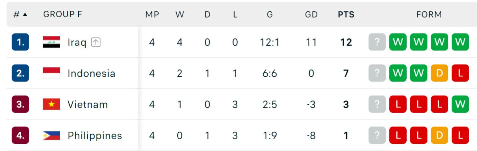Click Iraq's upcoming match question mark
The image size is (477, 151).
(377, 42)
